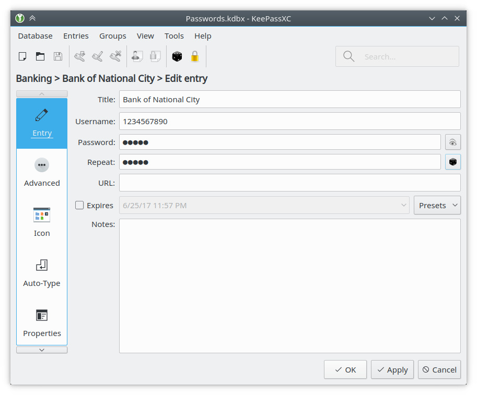Go to the Advanced section

coord(42,172)
